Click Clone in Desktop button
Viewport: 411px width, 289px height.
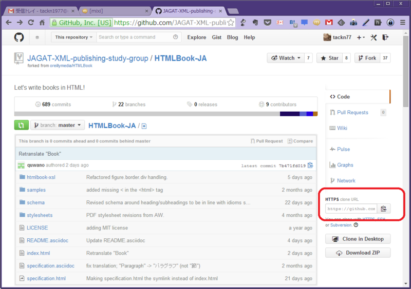[358, 239]
